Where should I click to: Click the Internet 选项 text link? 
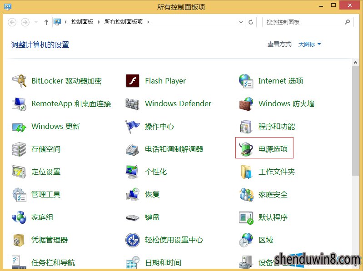[281, 81]
